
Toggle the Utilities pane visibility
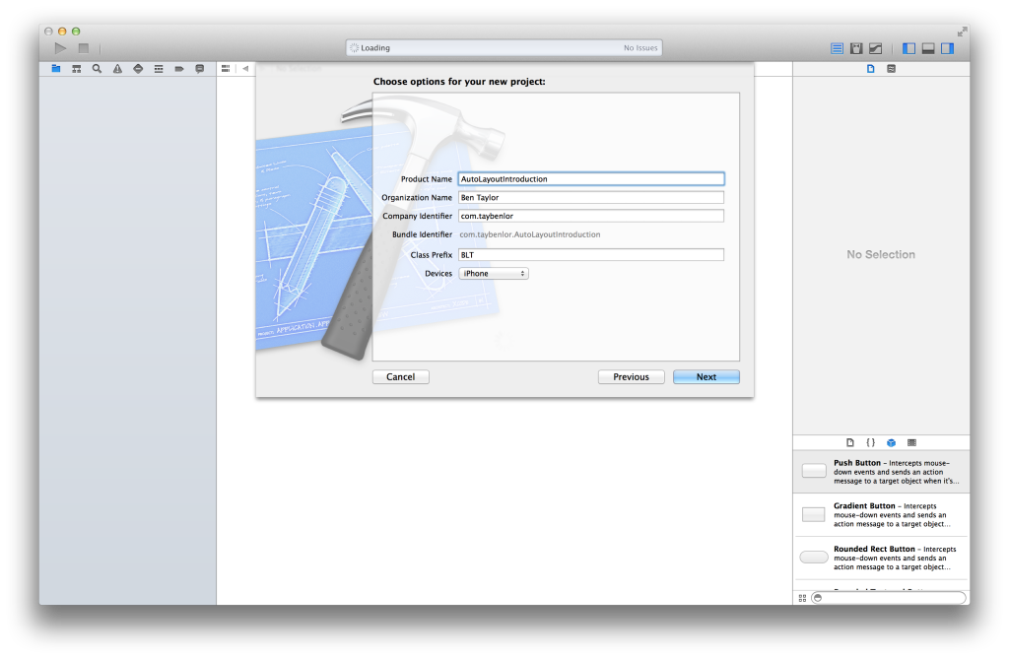coord(948,48)
